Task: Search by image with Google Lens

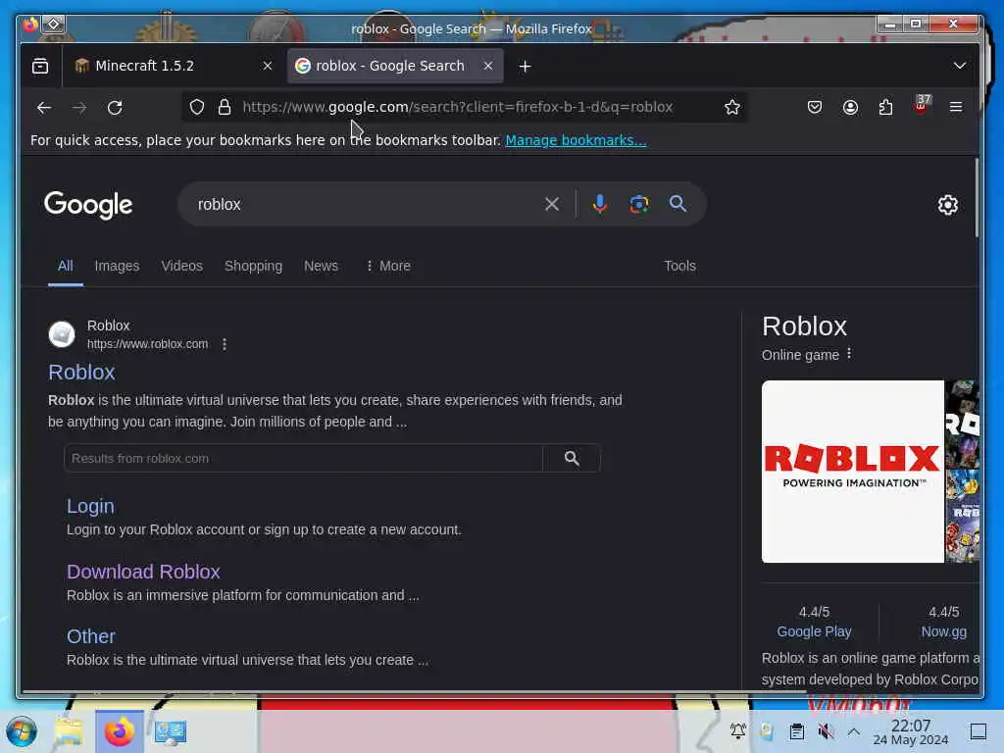Action: 638,204
